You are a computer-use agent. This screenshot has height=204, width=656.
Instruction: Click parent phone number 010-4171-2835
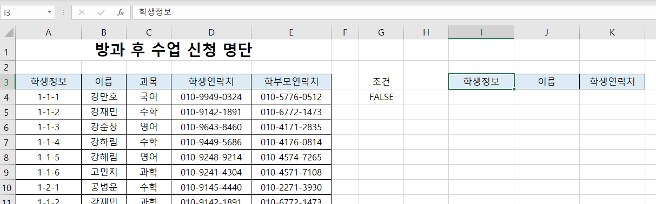[291, 127]
